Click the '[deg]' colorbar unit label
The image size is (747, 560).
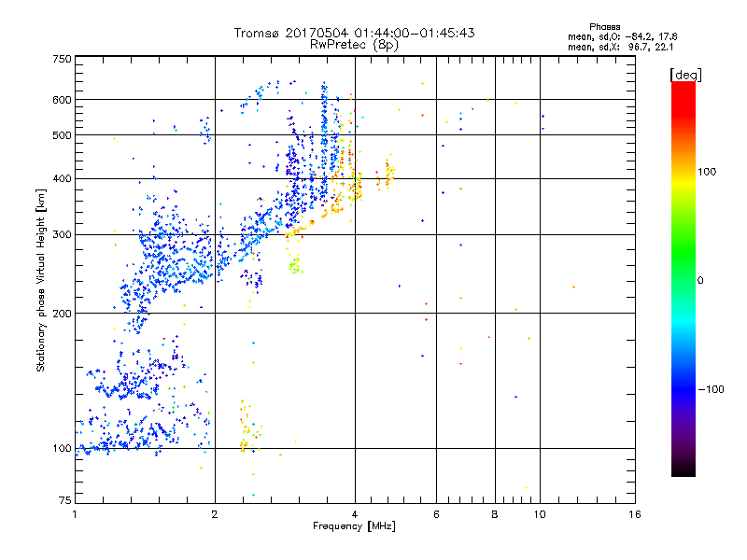[685, 75]
